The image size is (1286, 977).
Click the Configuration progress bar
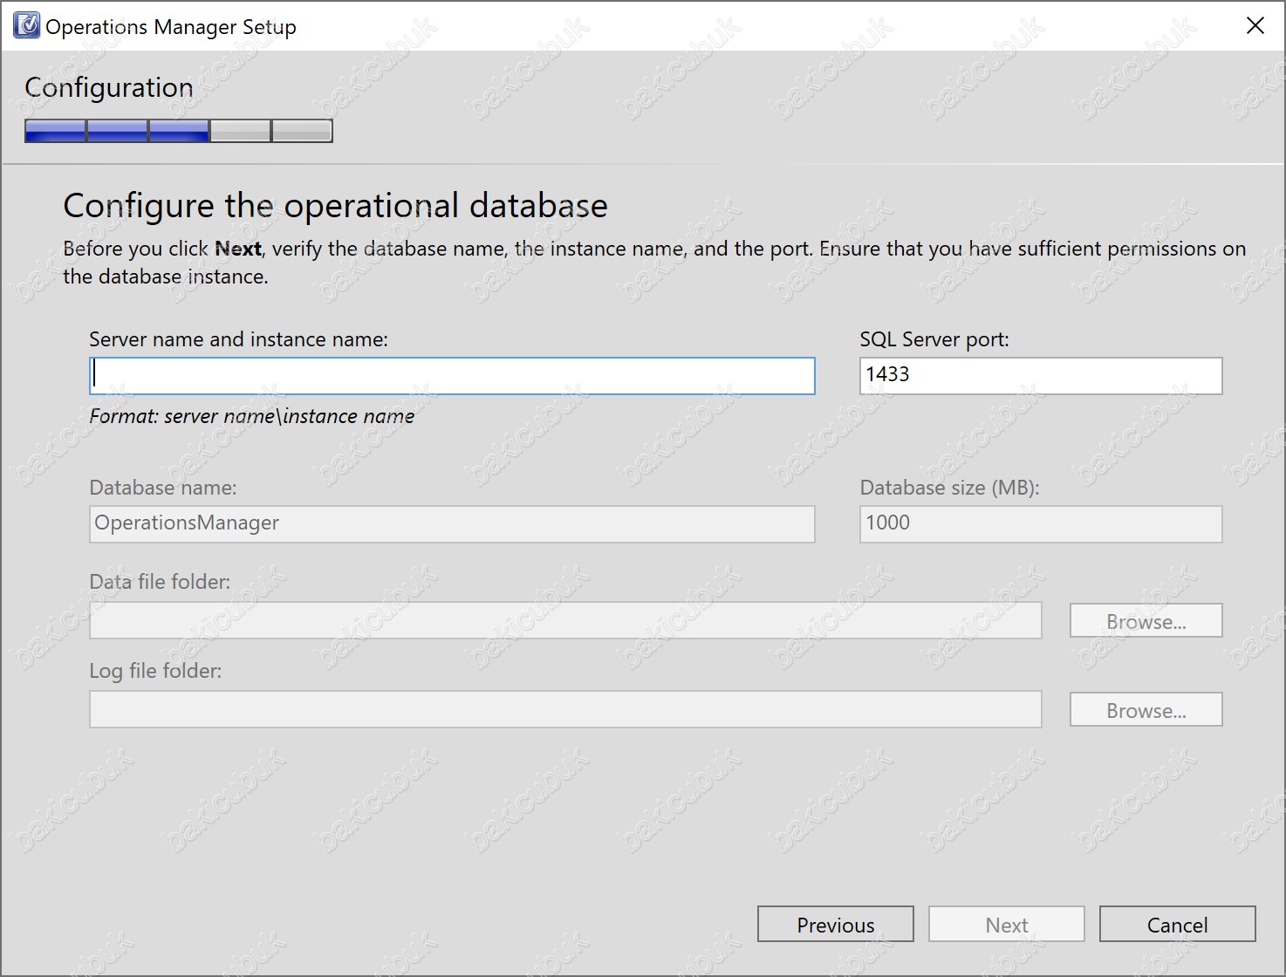179,131
